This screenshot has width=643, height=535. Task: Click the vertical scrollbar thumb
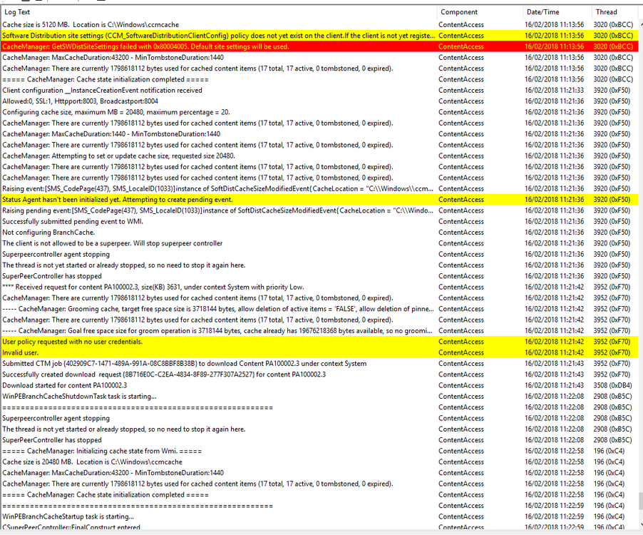(641, 500)
